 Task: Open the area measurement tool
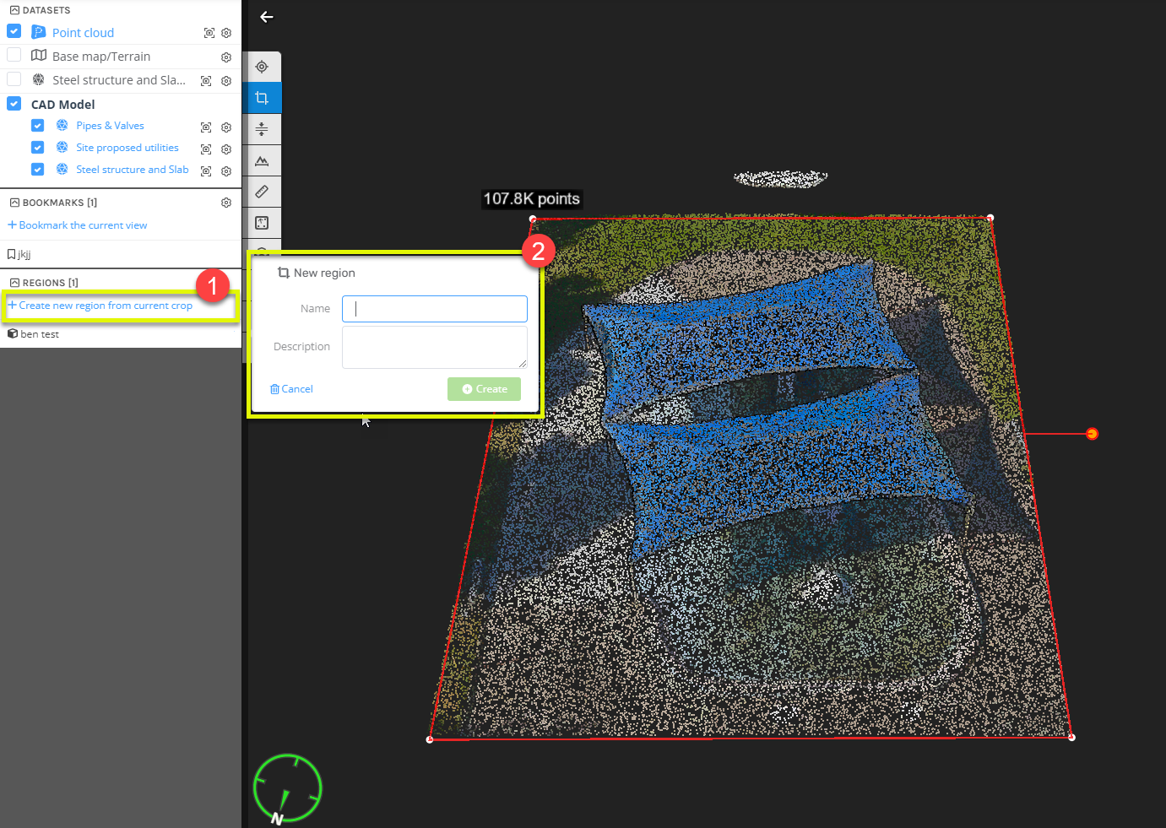(x=262, y=223)
